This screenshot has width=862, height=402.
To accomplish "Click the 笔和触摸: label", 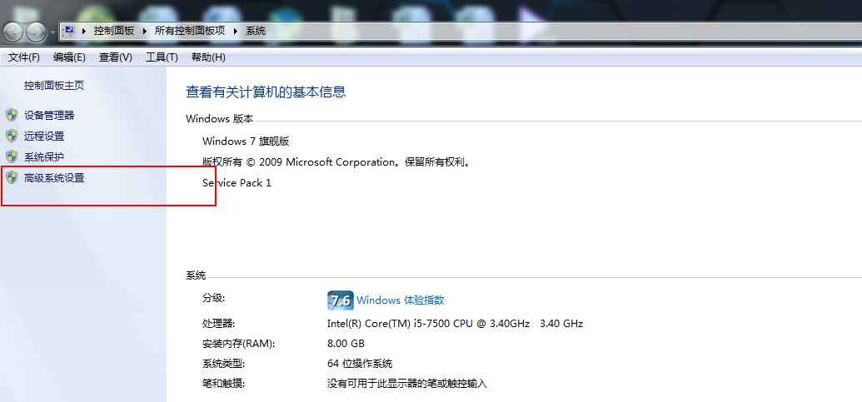I will tap(224, 384).
